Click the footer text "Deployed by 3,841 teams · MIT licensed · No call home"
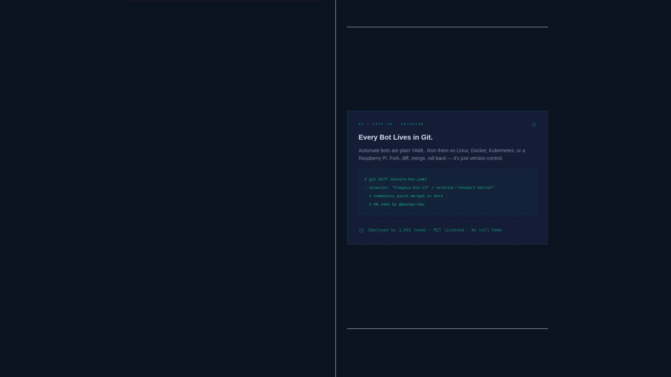671x377 pixels. point(435,230)
